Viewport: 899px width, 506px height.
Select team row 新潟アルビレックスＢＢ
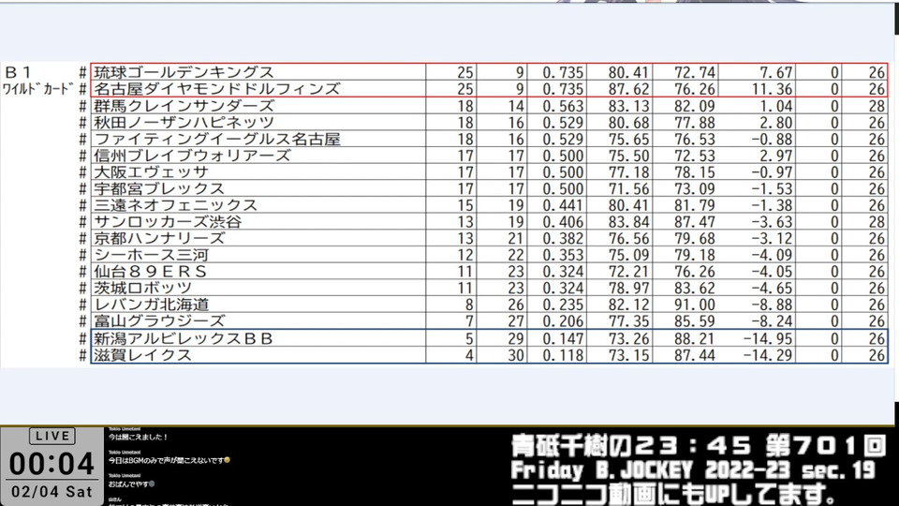(489, 338)
